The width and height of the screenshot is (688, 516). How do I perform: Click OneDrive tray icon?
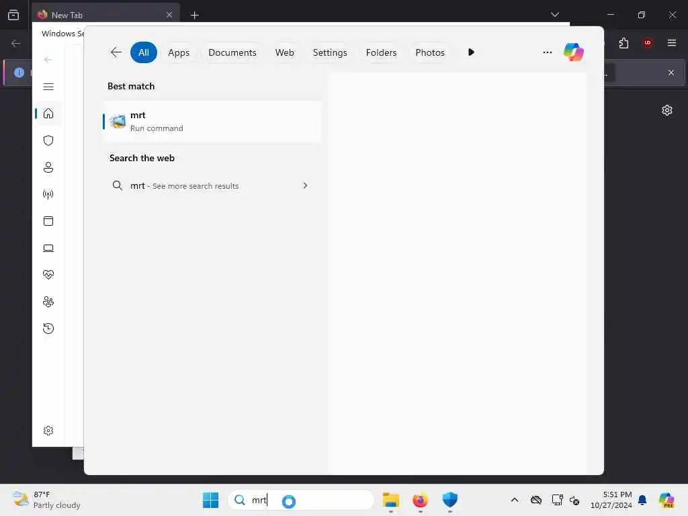coord(535,500)
